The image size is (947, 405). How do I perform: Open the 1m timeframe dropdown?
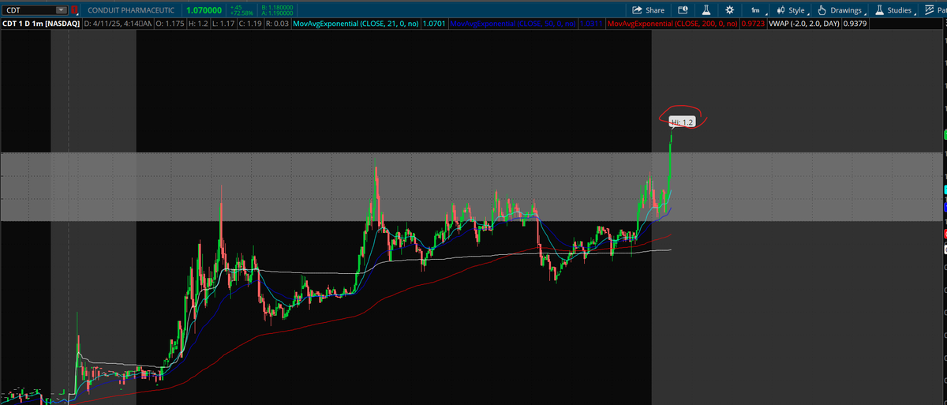(758, 10)
